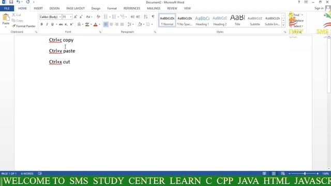The image size is (331, 186).
Task: Decrease paragraph indent
Action: point(132,17)
